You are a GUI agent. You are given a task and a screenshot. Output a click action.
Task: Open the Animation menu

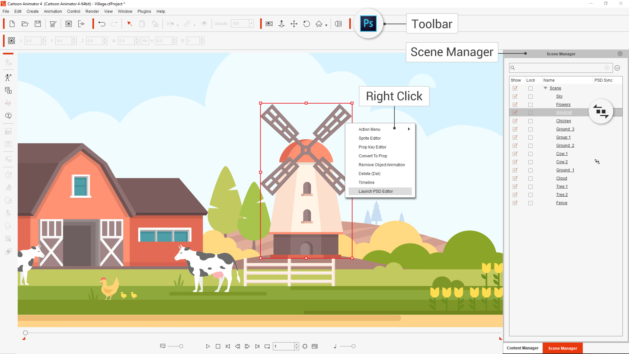click(53, 11)
